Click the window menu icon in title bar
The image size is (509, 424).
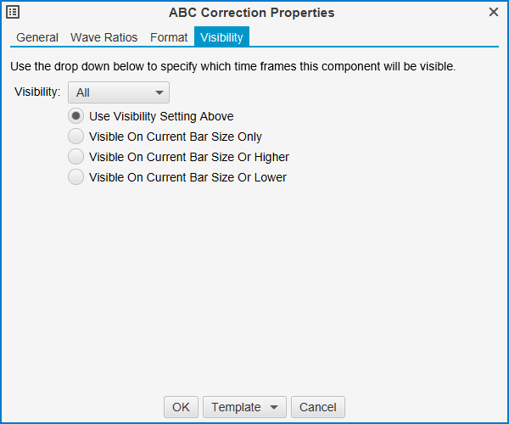[13, 13]
